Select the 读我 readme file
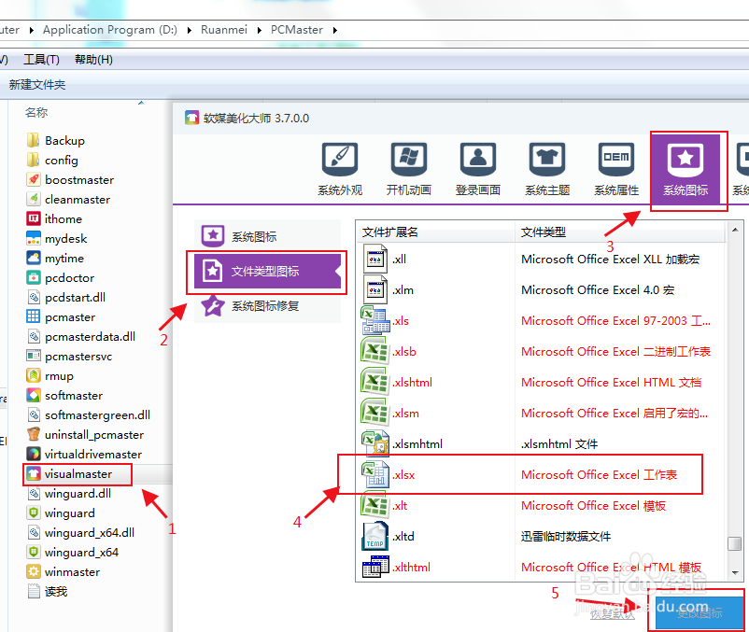The width and height of the screenshot is (749, 632). [x=48, y=592]
